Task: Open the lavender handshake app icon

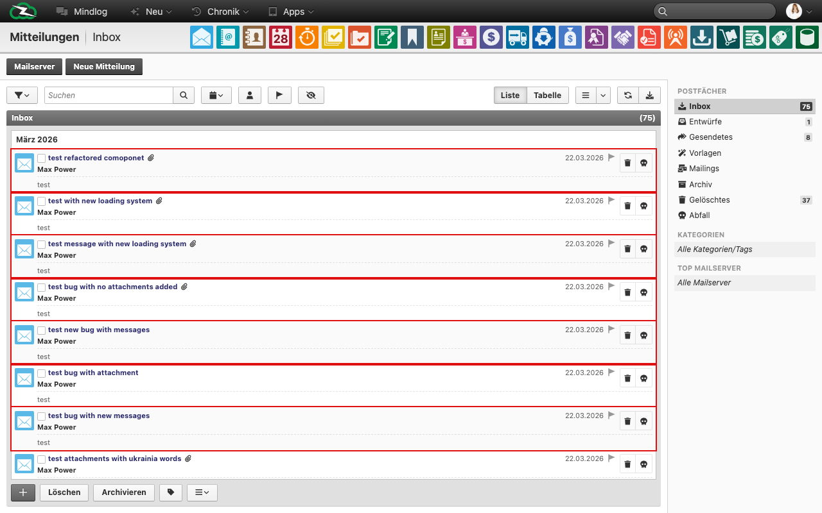Action: 623,37
